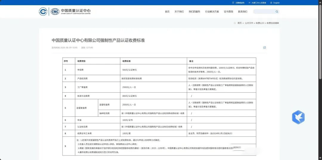Switch language via English link

277,3
